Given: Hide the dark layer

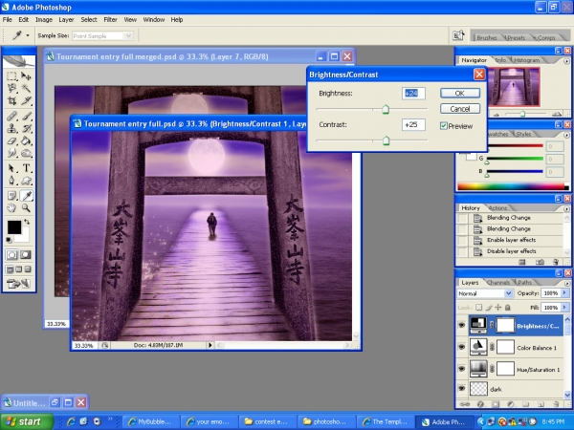Looking at the screenshot, I should tap(462, 388).
